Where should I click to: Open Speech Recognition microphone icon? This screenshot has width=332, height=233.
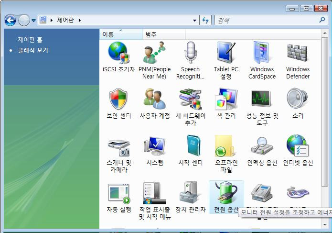[191, 53]
